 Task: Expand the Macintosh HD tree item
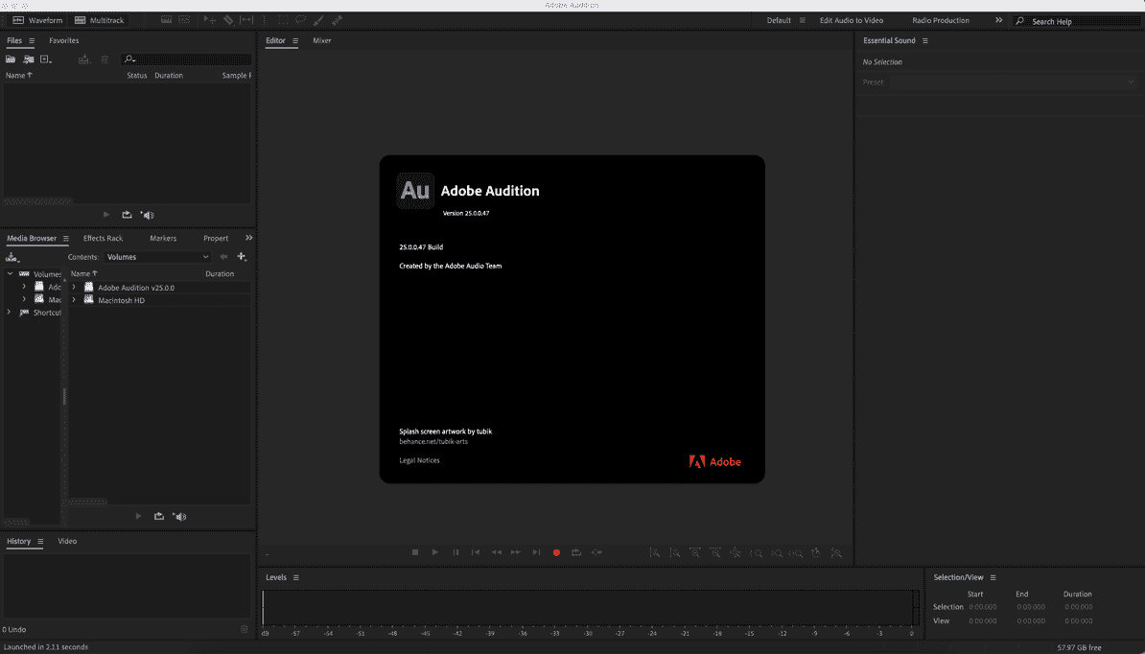[x=74, y=300]
